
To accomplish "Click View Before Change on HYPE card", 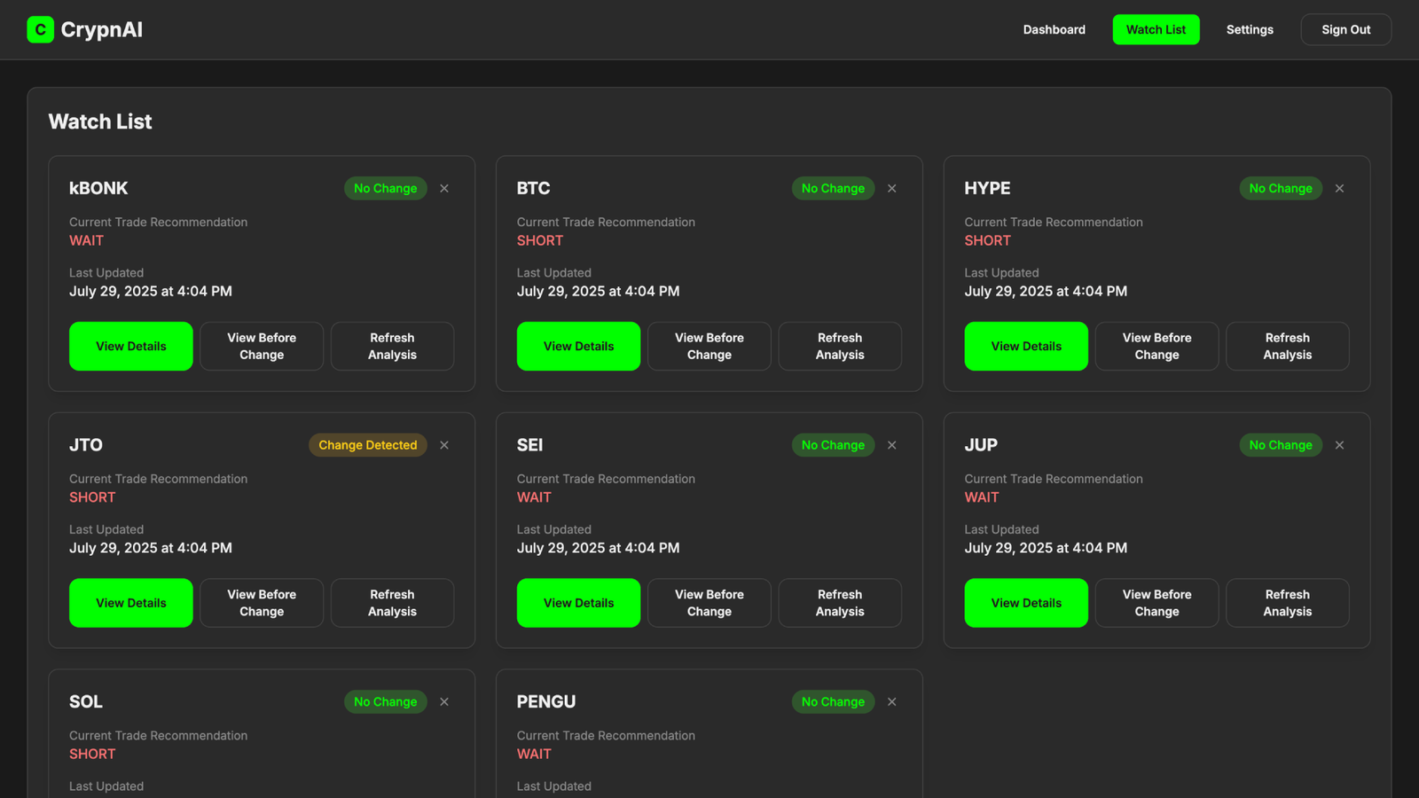I will (x=1156, y=346).
